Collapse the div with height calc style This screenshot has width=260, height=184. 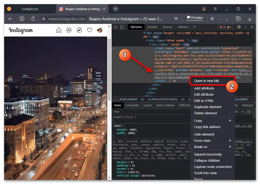[144, 33]
